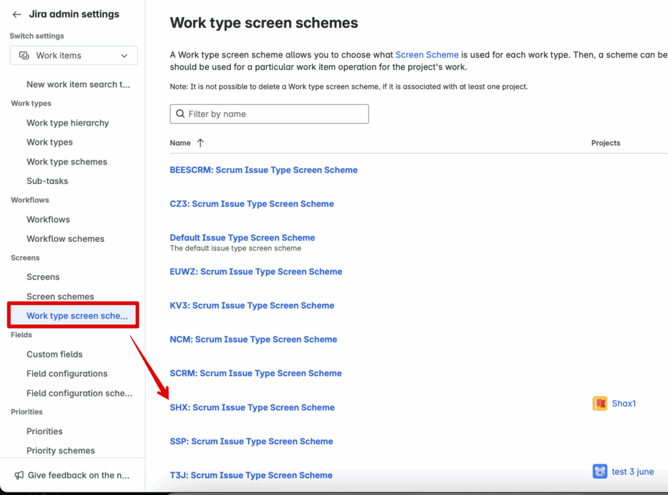This screenshot has width=668, height=495.
Task: Go to Custom fields settings
Action: pyautogui.click(x=54, y=354)
